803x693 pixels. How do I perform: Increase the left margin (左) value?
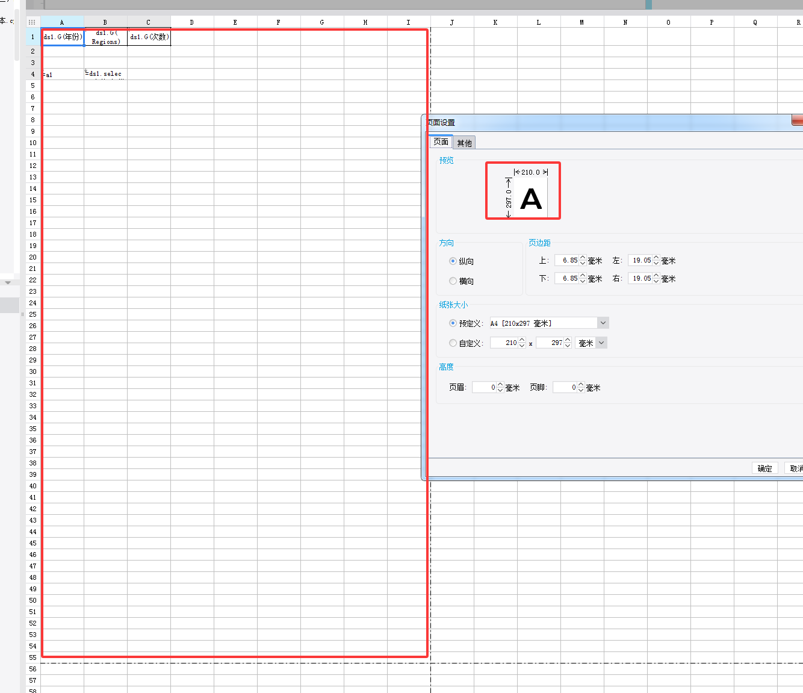point(656,258)
